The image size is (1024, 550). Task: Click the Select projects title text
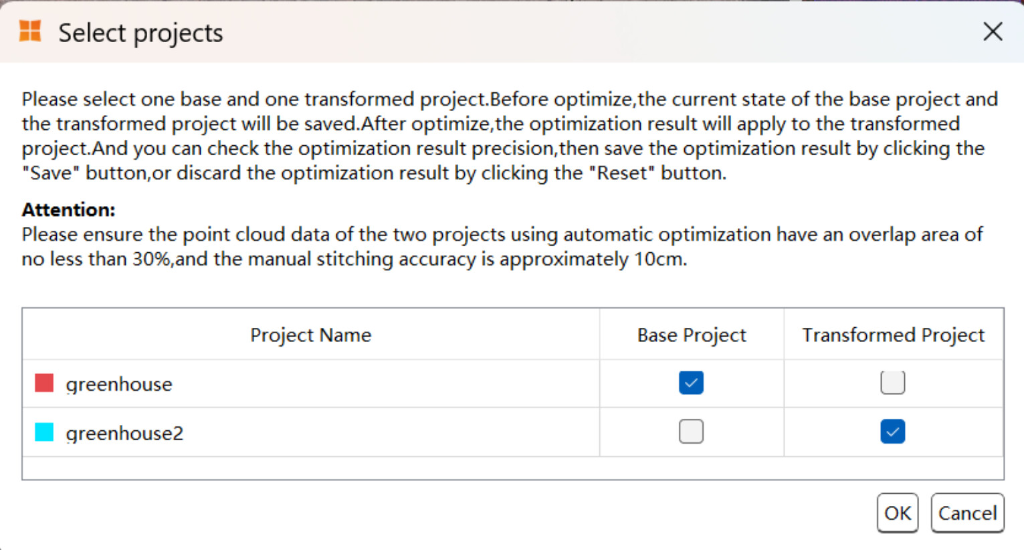(x=140, y=33)
